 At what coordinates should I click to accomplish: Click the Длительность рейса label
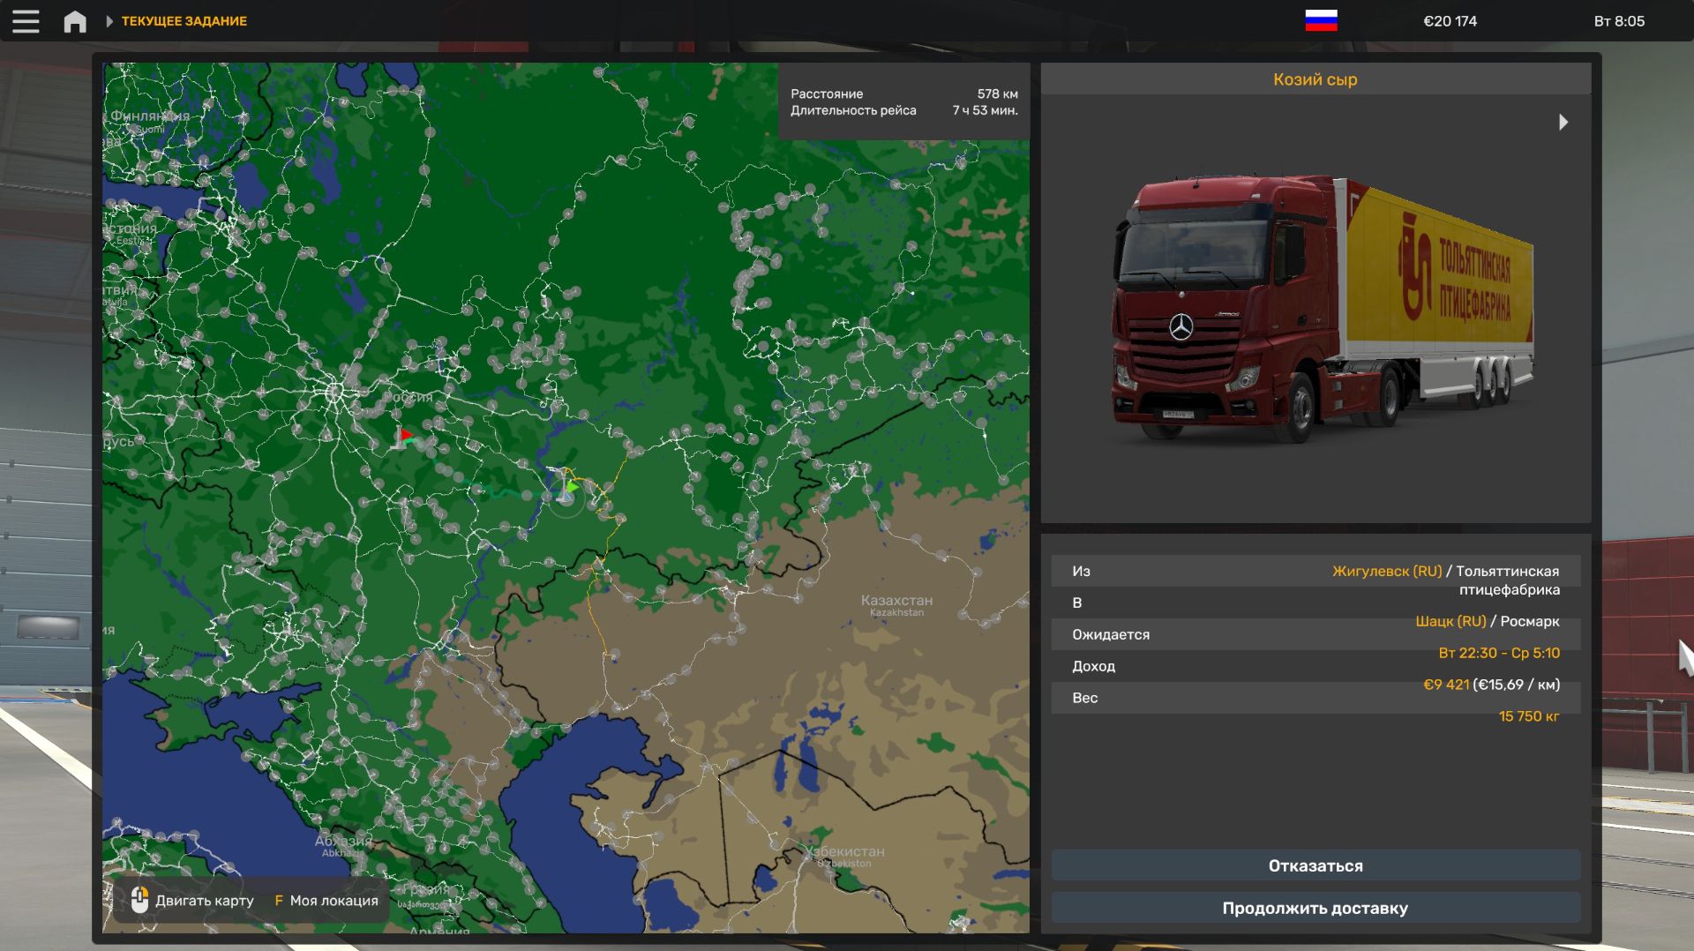click(853, 110)
